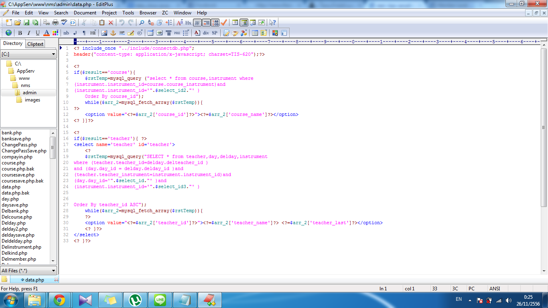Select the data.php document tab

(x=35, y=280)
